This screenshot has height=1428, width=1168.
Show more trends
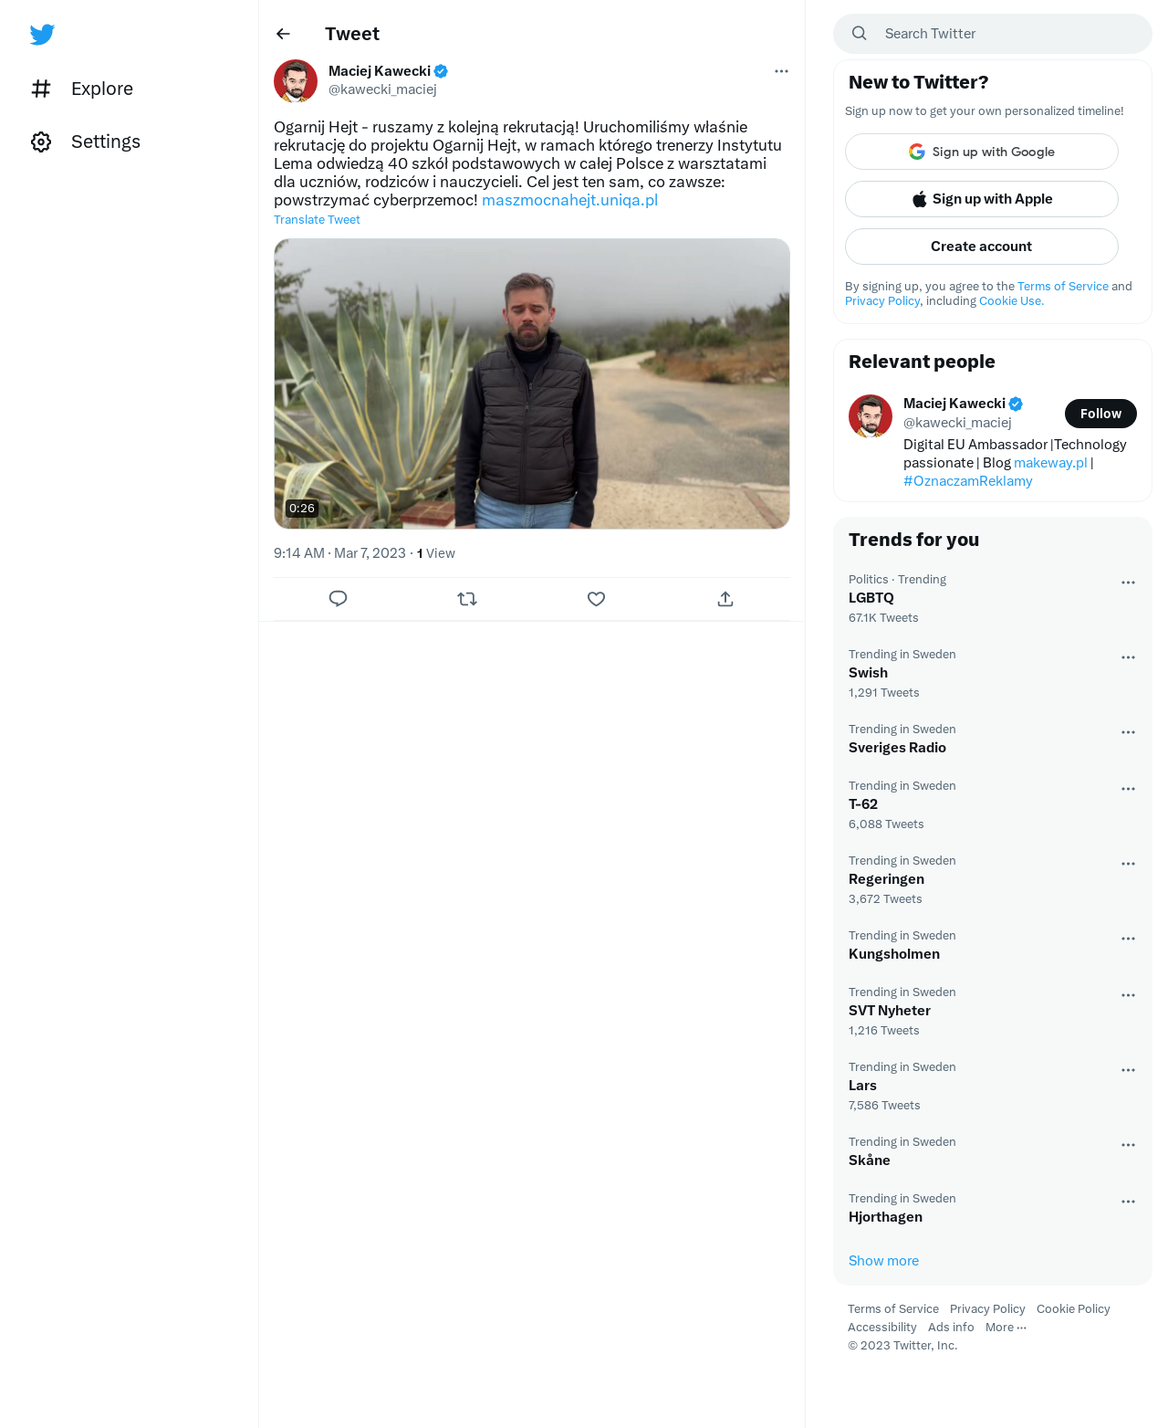(883, 1261)
